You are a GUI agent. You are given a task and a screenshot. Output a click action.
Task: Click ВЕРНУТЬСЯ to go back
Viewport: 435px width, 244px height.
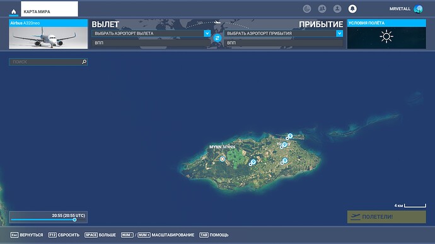[x=32, y=235]
